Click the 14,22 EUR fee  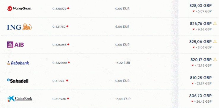click(123, 63)
